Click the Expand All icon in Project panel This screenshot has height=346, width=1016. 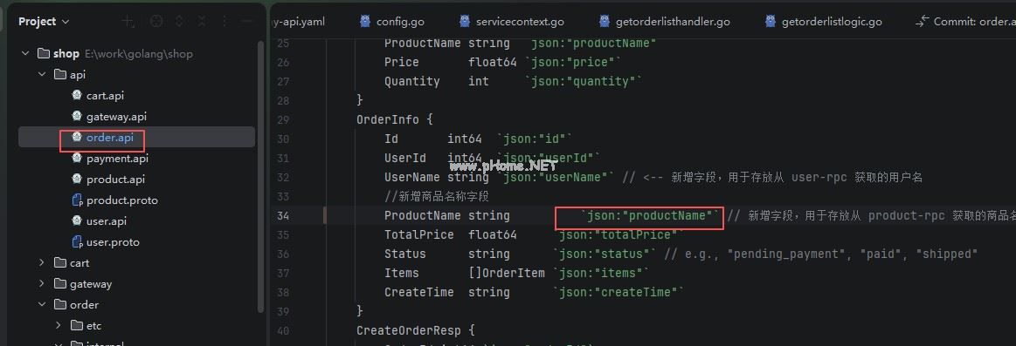pos(179,21)
